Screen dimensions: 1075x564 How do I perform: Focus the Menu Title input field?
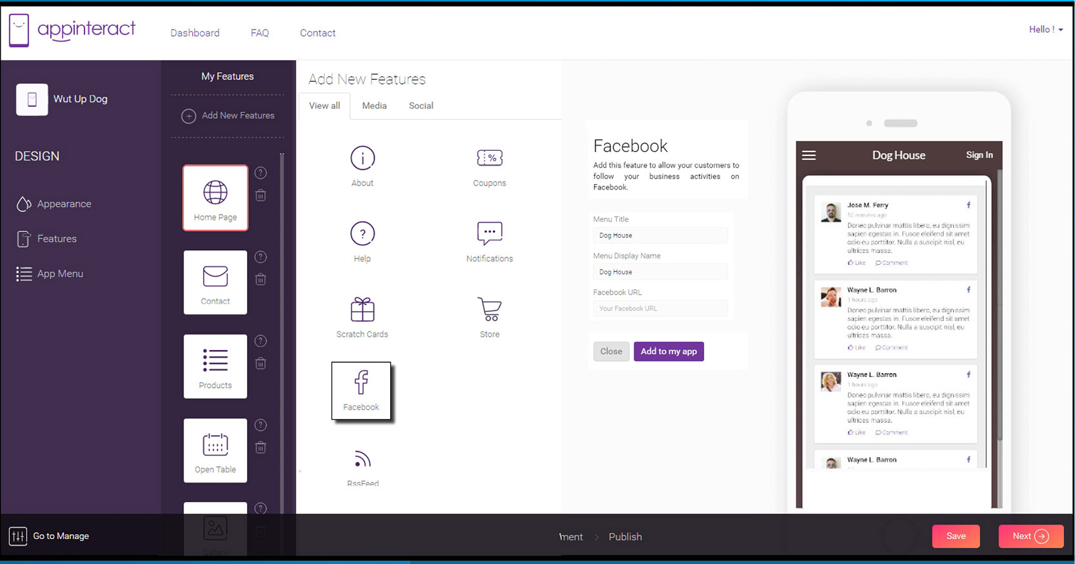coord(660,235)
